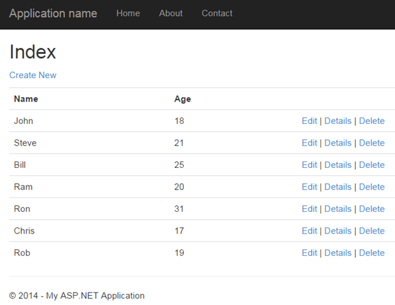View Details for Ron

[x=338, y=209]
